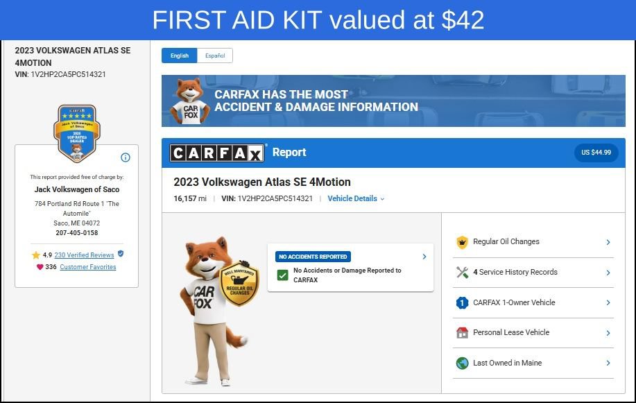Viewport: 636px width, 403px height.
Task: Click the green checkmark next to No Accidents
Action: click(283, 275)
